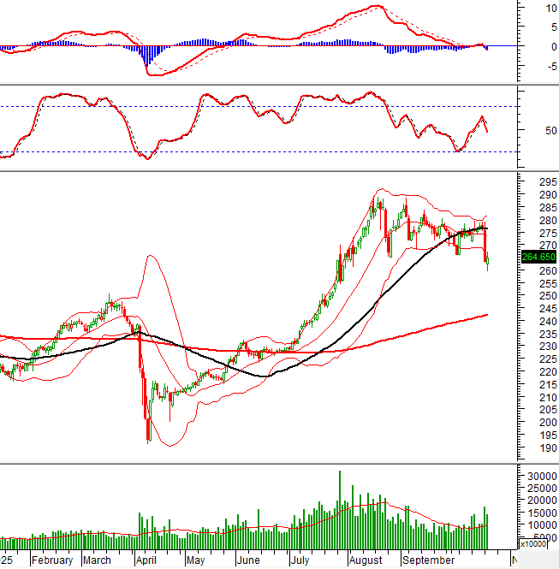Click the February label on time axis
Viewport: 559px width, 569px height.
[x=51, y=560]
